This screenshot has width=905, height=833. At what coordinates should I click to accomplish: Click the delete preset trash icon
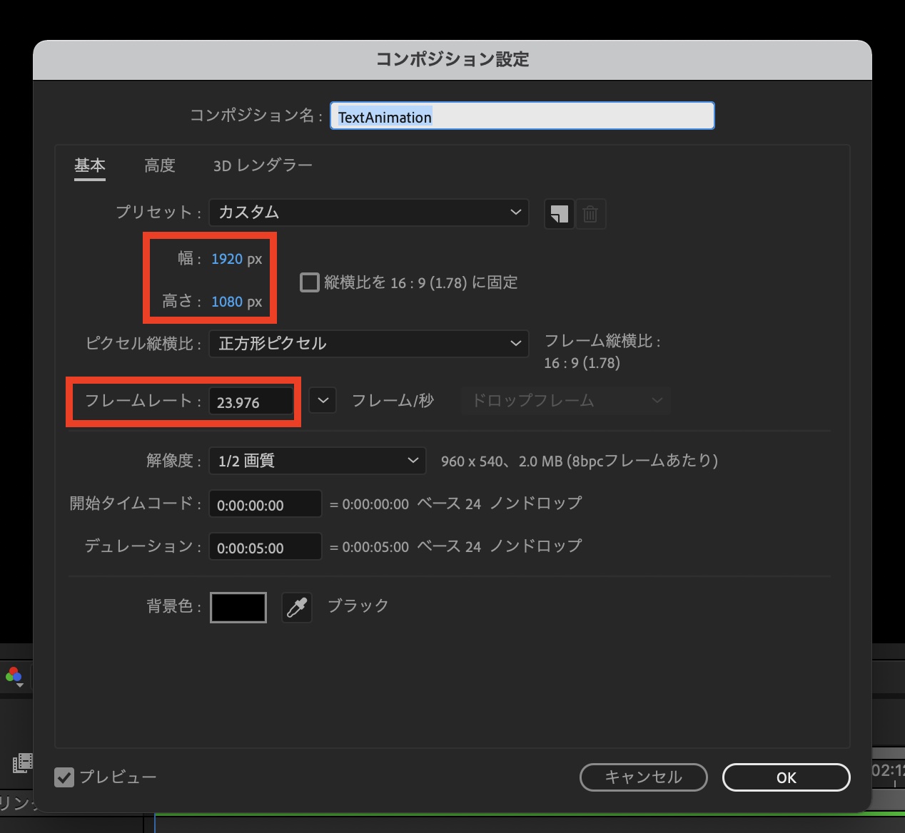590,213
